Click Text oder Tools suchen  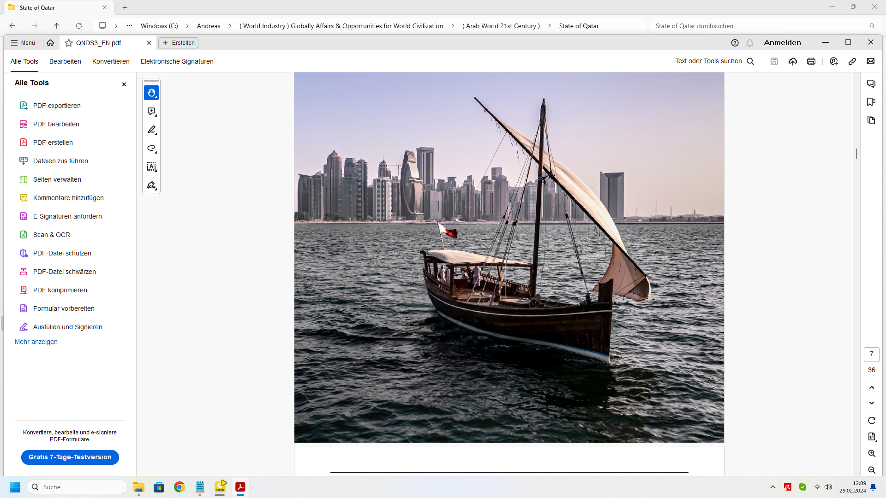click(x=714, y=61)
